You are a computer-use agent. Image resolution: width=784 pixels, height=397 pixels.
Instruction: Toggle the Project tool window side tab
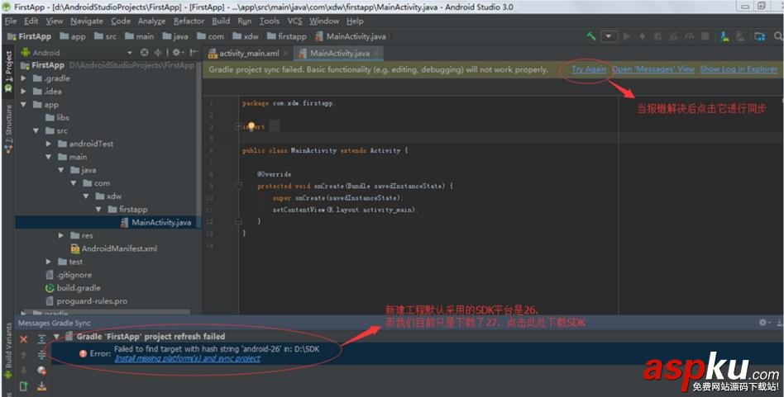click(x=8, y=71)
